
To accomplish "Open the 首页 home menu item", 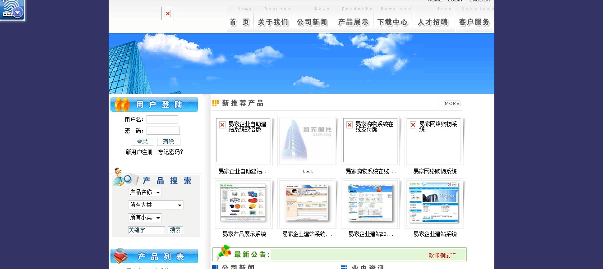I will (x=239, y=22).
